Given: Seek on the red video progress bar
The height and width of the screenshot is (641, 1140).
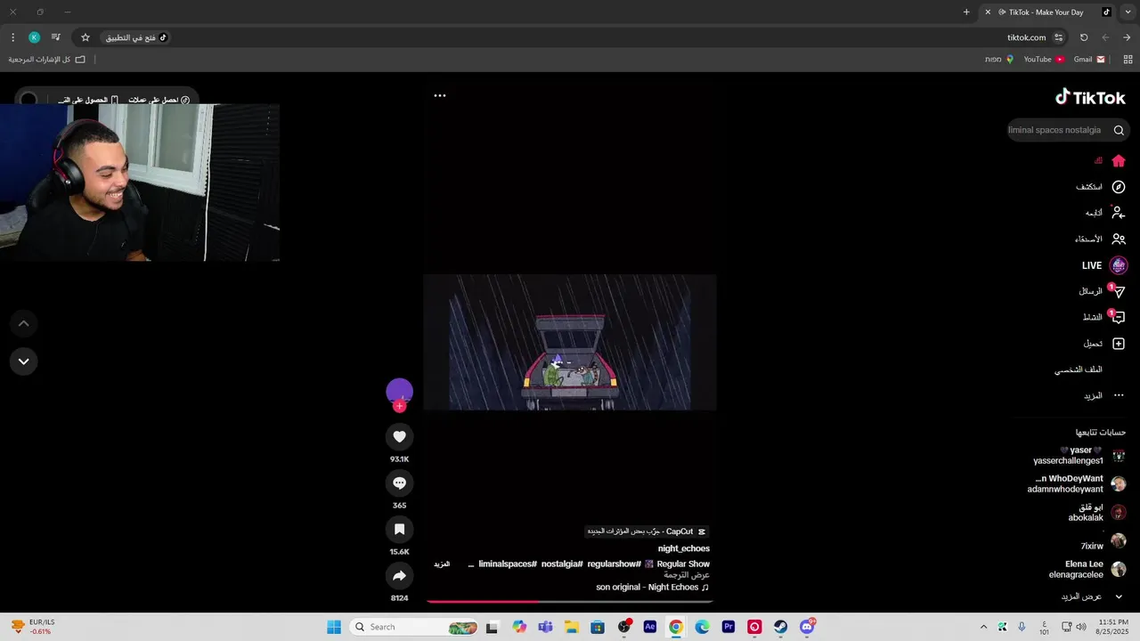Looking at the screenshot, I should click(570, 602).
